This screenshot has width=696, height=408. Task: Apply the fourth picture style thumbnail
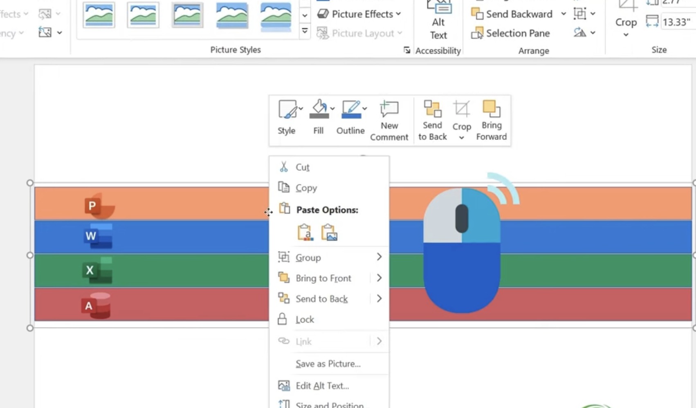point(232,15)
